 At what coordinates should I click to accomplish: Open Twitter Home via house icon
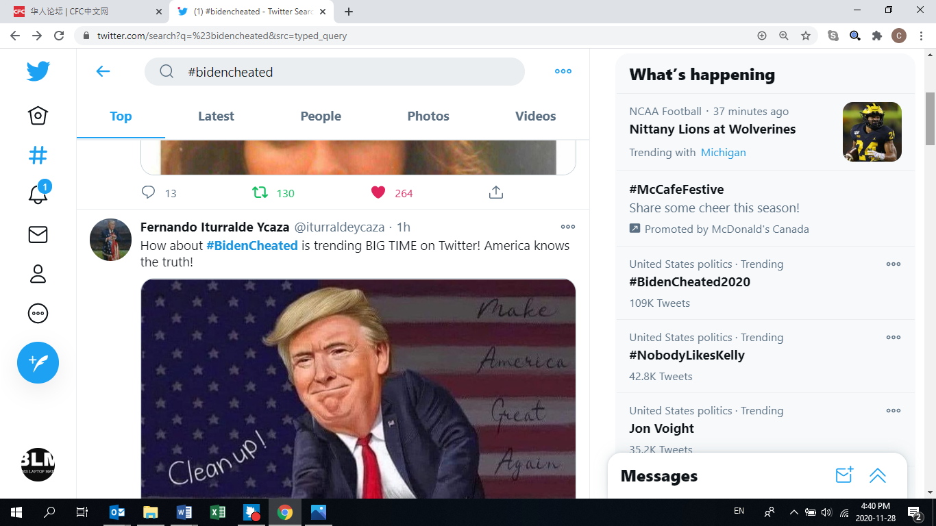[38, 115]
